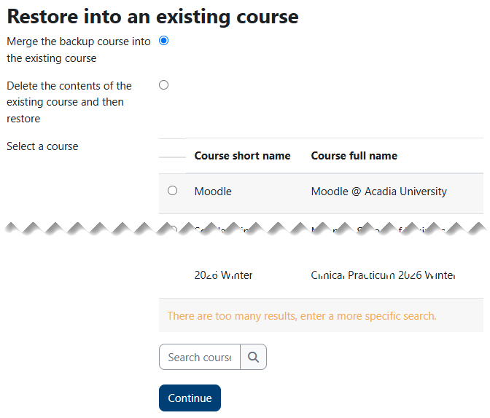Choose Delete contents then restore radio option
The width and height of the screenshot is (490, 418).
point(163,85)
